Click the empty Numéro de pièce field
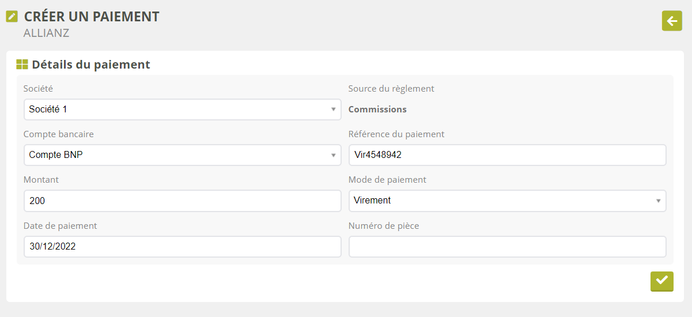Viewport: 692px width, 317px height. click(507, 247)
